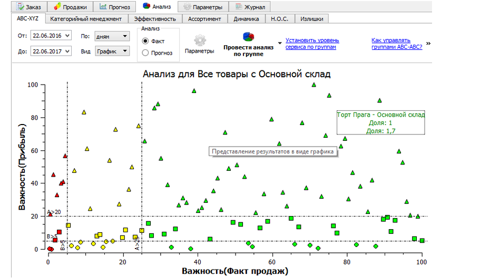The height and width of the screenshot is (278, 480).
Task: Select the ABC-XYZ subtab
Action: point(28,18)
